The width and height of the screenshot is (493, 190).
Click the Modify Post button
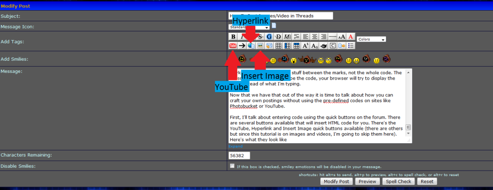(x=336, y=181)
